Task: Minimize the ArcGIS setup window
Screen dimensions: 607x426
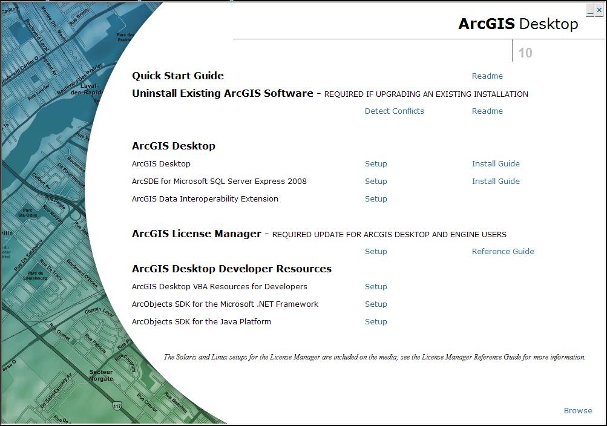Action: click(x=589, y=10)
